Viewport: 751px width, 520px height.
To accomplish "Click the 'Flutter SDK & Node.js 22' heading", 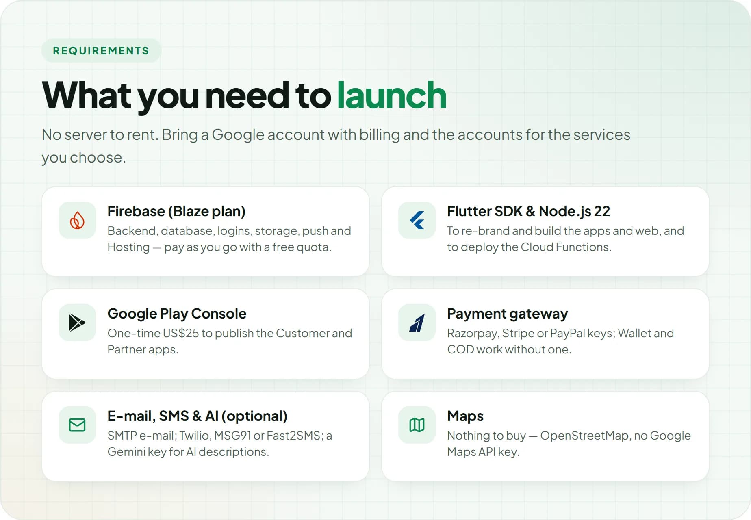I will click(x=528, y=211).
